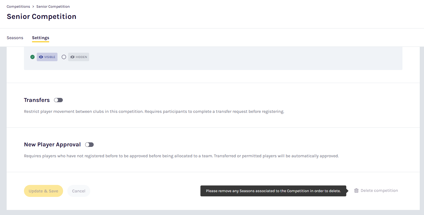Select the Settings tab
The width and height of the screenshot is (424, 215).
pos(40,38)
